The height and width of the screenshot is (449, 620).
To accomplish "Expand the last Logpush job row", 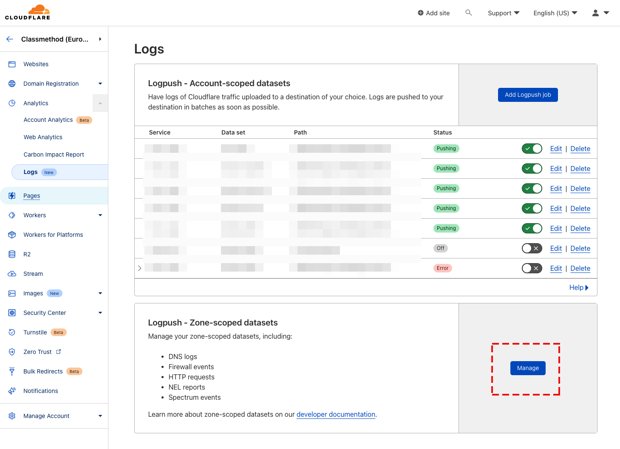I will pyautogui.click(x=139, y=268).
